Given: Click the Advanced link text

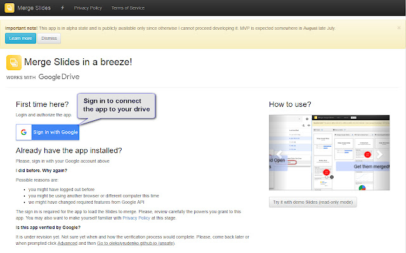Looking at the screenshot, I should click(x=67, y=243).
